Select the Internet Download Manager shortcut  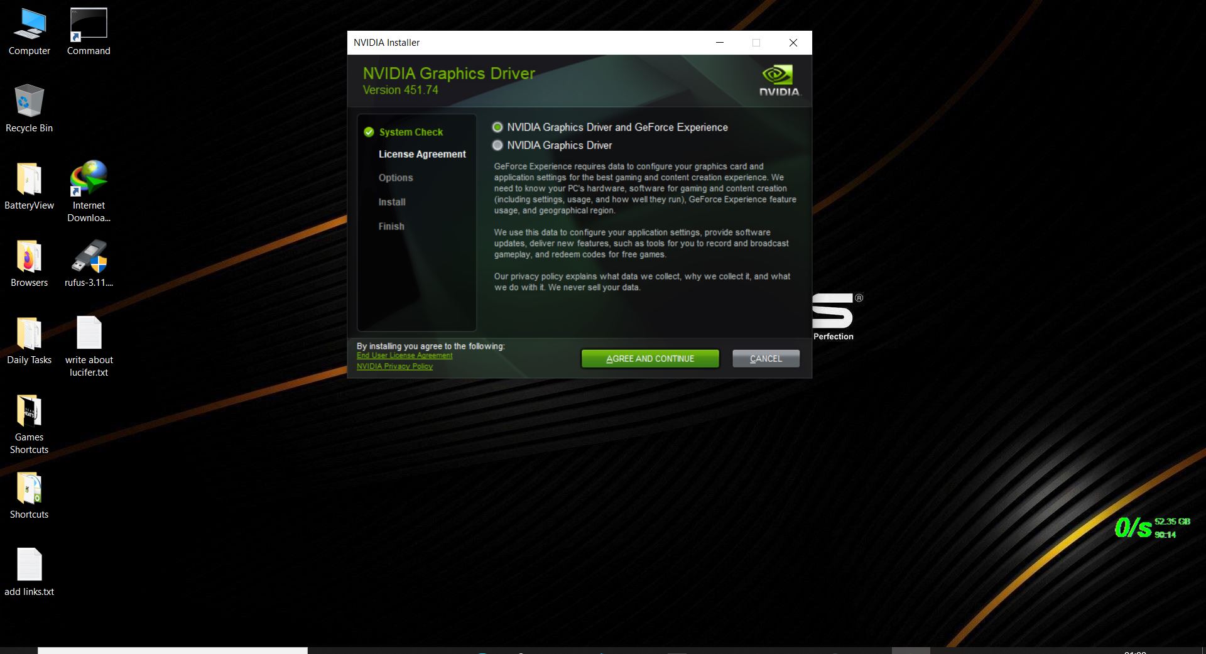[89, 192]
